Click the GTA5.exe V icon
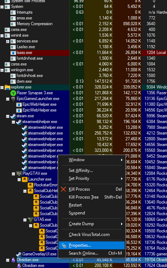The image size is (167, 268). (30, 220)
